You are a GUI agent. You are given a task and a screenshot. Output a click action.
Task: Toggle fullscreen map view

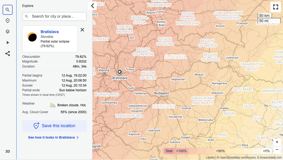pos(276,7)
